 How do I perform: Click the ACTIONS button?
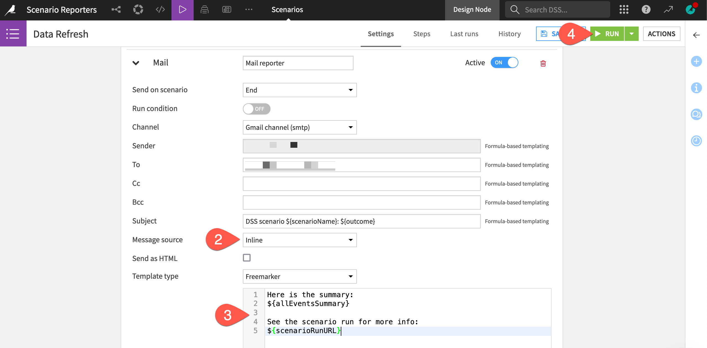tap(662, 34)
